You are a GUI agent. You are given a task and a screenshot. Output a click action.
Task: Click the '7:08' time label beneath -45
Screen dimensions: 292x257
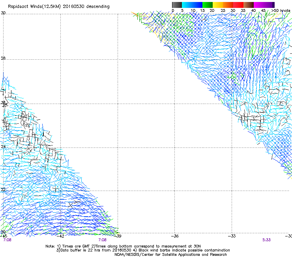click(x=7, y=240)
